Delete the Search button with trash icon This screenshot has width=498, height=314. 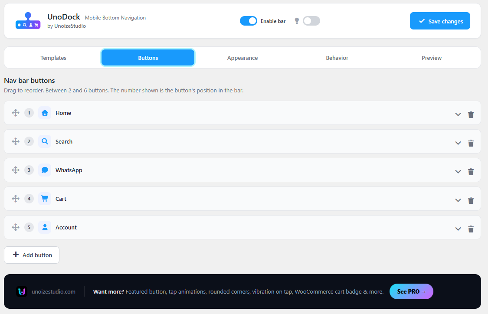point(471,143)
